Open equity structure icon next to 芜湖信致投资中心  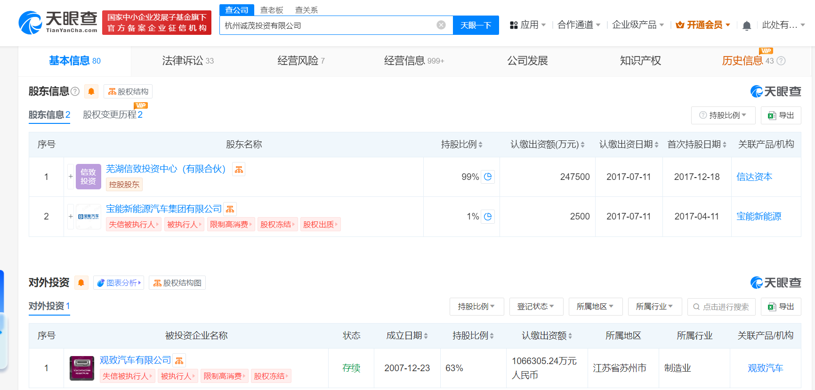(x=239, y=170)
